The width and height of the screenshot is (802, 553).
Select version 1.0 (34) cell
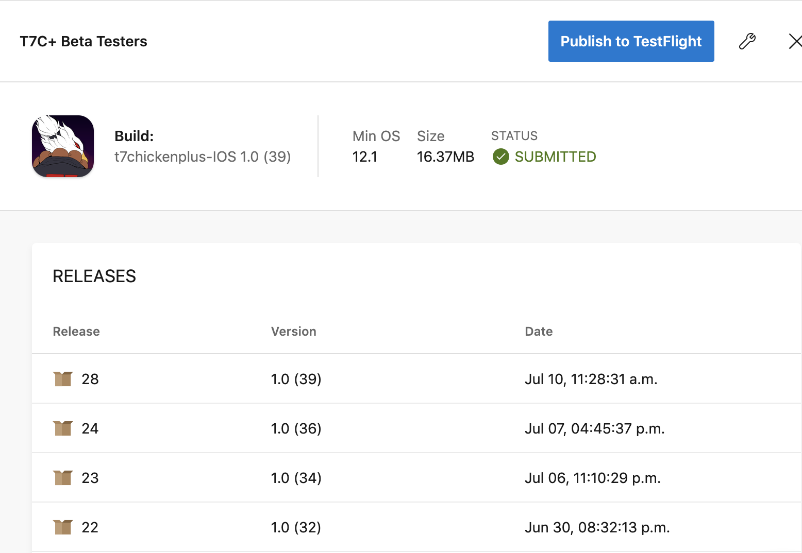[x=296, y=478]
